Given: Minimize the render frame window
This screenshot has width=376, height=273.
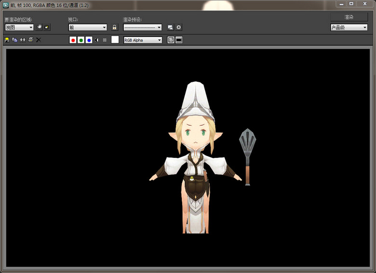Looking at the screenshot, I should (341, 4).
